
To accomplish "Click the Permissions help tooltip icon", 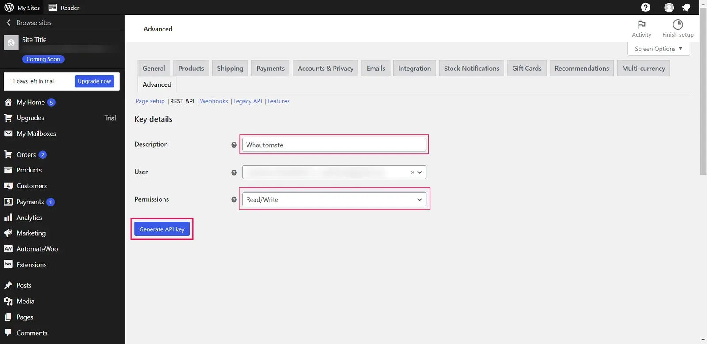I will click(234, 199).
